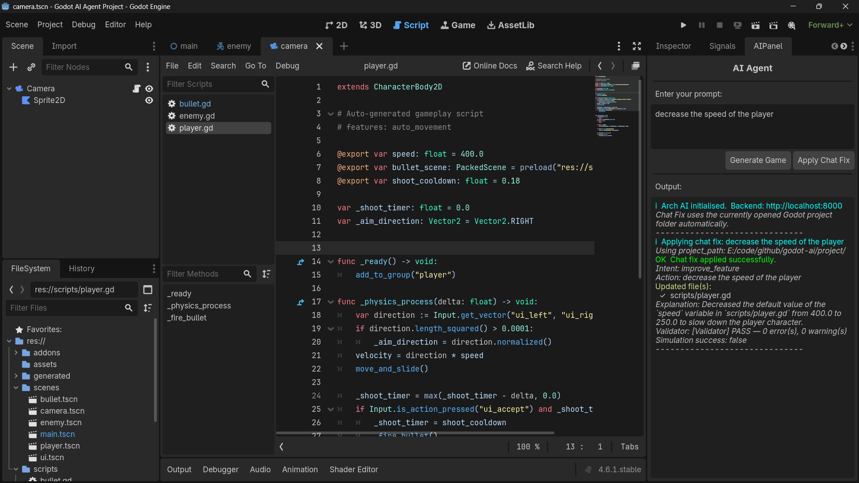859x483 pixels.
Task: Collapse the Camera node tree
Action: pyautogui.click(x=9, y=89)
